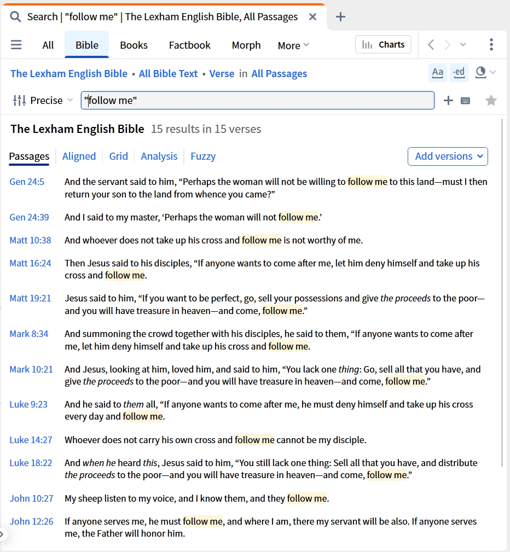Change the All Bible Text field
Viewport: 510px width, 552px height.
pos(168,73)
